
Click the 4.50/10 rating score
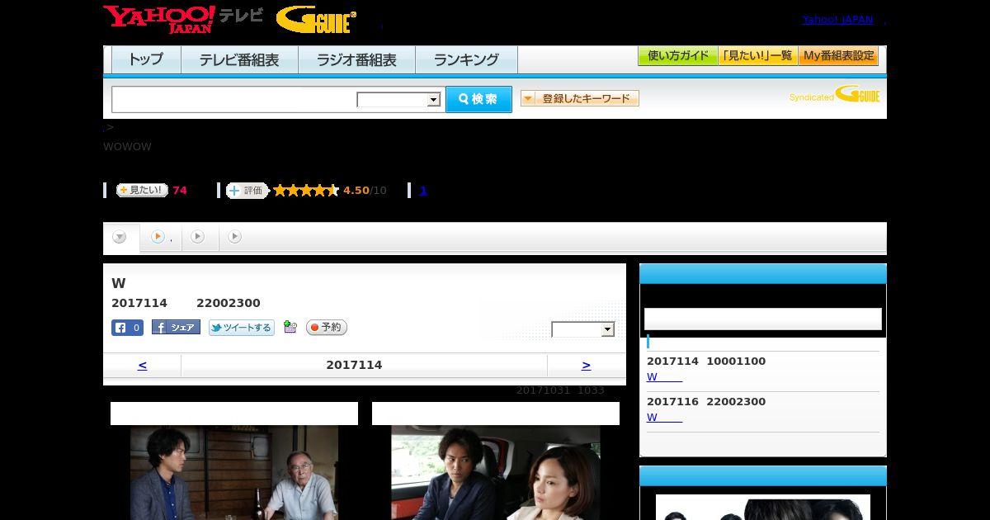coord(365,191)
